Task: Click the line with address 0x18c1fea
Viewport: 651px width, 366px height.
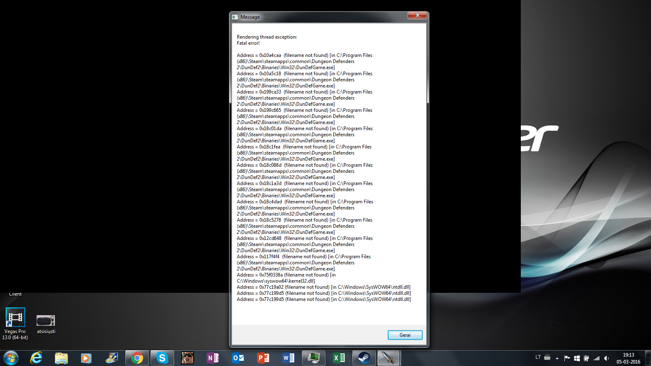Action: coord(304,147)
